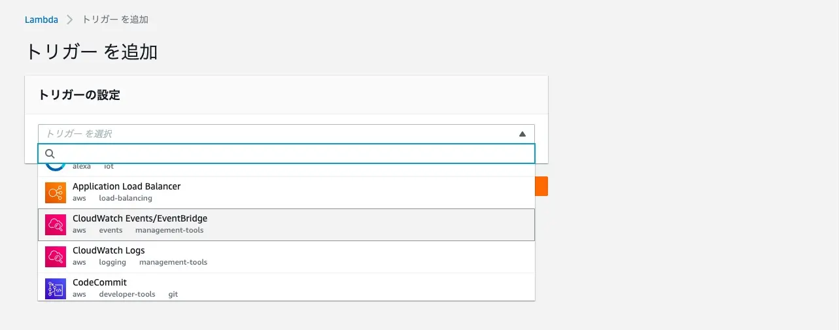Click the partially hidden orange button
839x330 pixels.
541,186
